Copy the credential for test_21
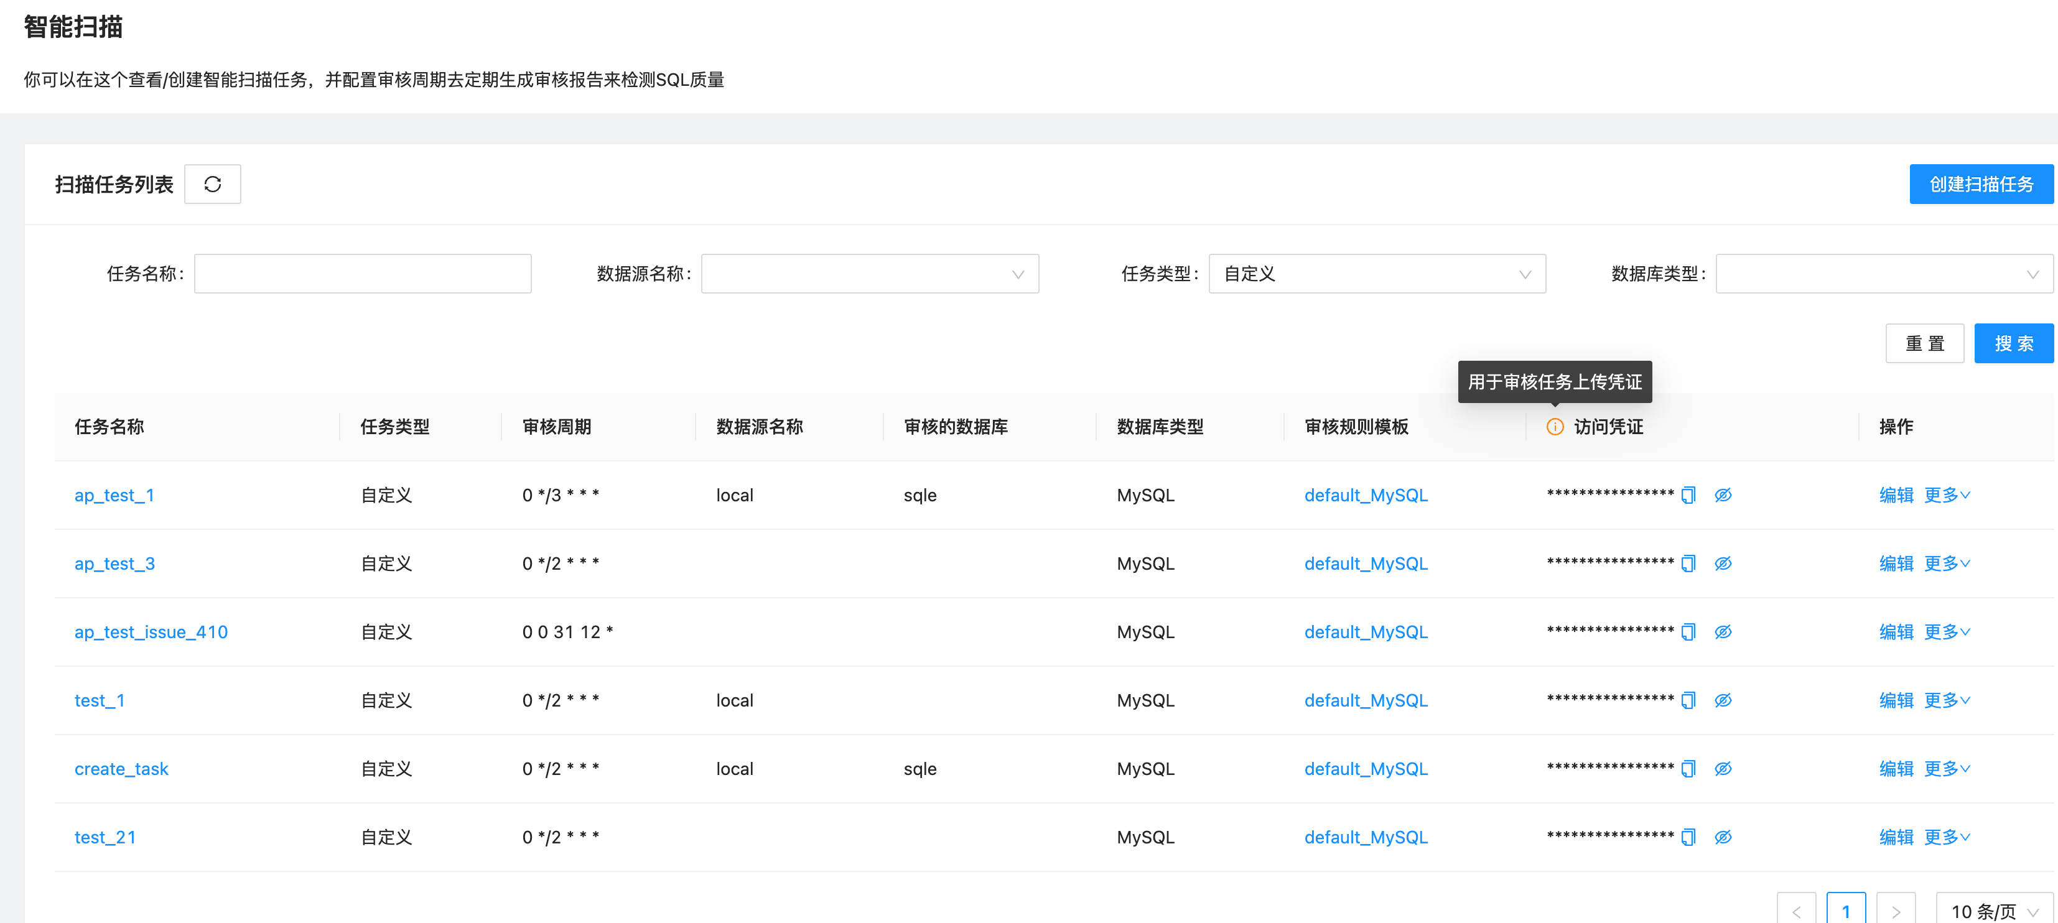The width and height of the screenshot is (2058, 923). (x=1687, y=837)
